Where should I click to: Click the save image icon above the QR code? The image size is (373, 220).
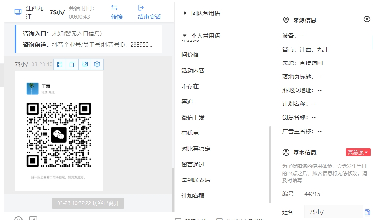(x=60, y=64)
